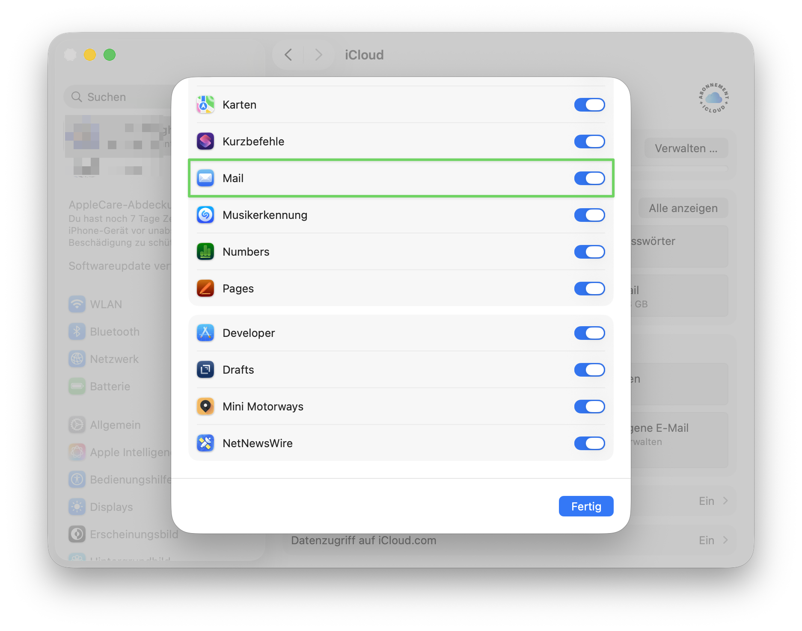This screenshot has height=631, width=802.
Task: Click the Musikerkennung Shazam icon
Action: pos(205,215)
